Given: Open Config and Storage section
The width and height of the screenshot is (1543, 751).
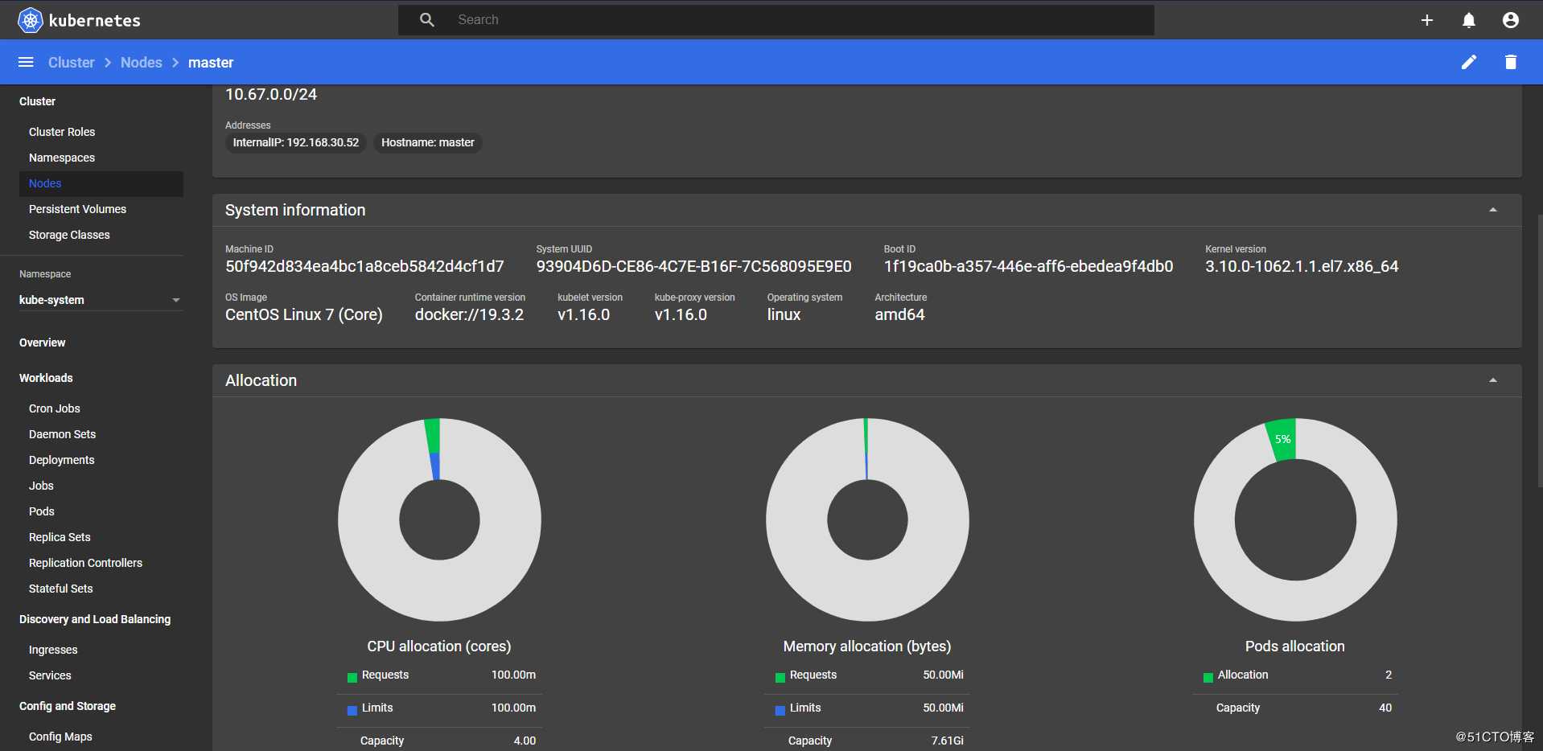Looking at the screenshot, I should point(68,706).
